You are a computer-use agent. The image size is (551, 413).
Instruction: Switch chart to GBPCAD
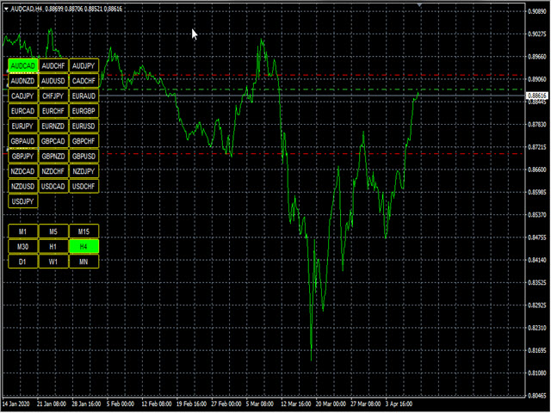click(x=53, y=141)
